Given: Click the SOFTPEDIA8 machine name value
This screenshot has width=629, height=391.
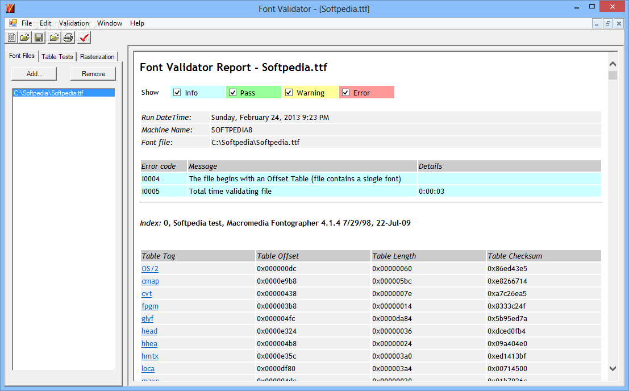Looking at the screenshot, I should 232,130.
